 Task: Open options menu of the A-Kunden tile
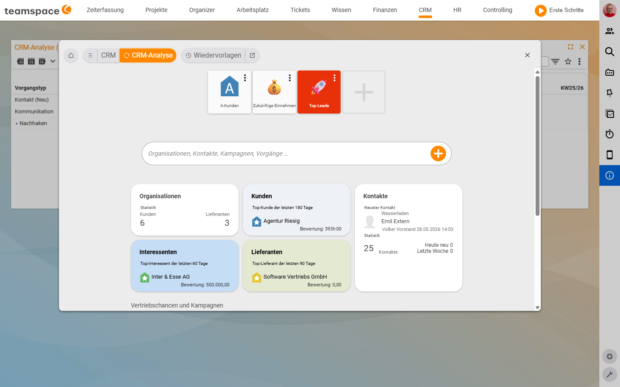(245, 78)
